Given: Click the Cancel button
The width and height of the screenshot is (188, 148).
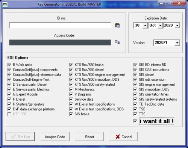Looking at the screenshot, I should [x=123, y=137].
